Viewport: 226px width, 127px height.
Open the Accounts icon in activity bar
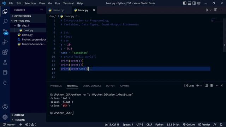(5, 107)
